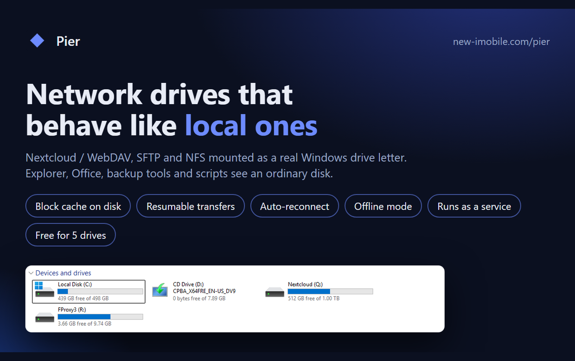Choose the Offline mode pill

tap(383, 206)
